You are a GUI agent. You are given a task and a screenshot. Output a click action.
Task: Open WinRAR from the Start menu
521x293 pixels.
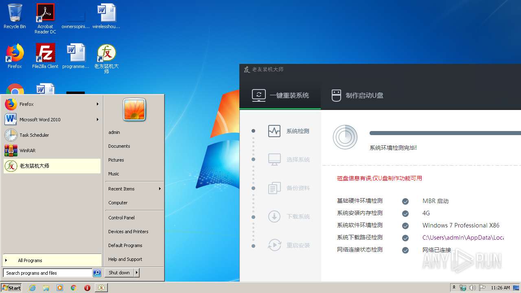(52, 151)
